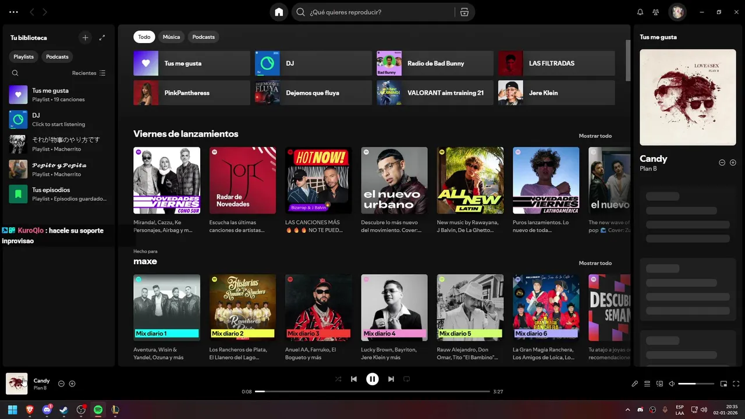
Task: Open Viernes de lanzamientos heading
Action: pos(186,134)
